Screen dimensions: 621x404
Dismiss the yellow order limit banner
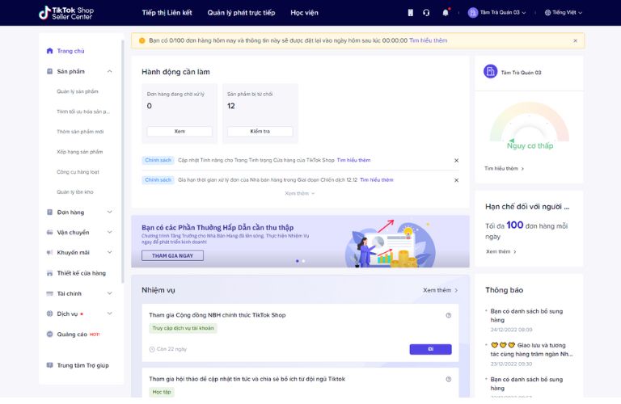(575, 40)
